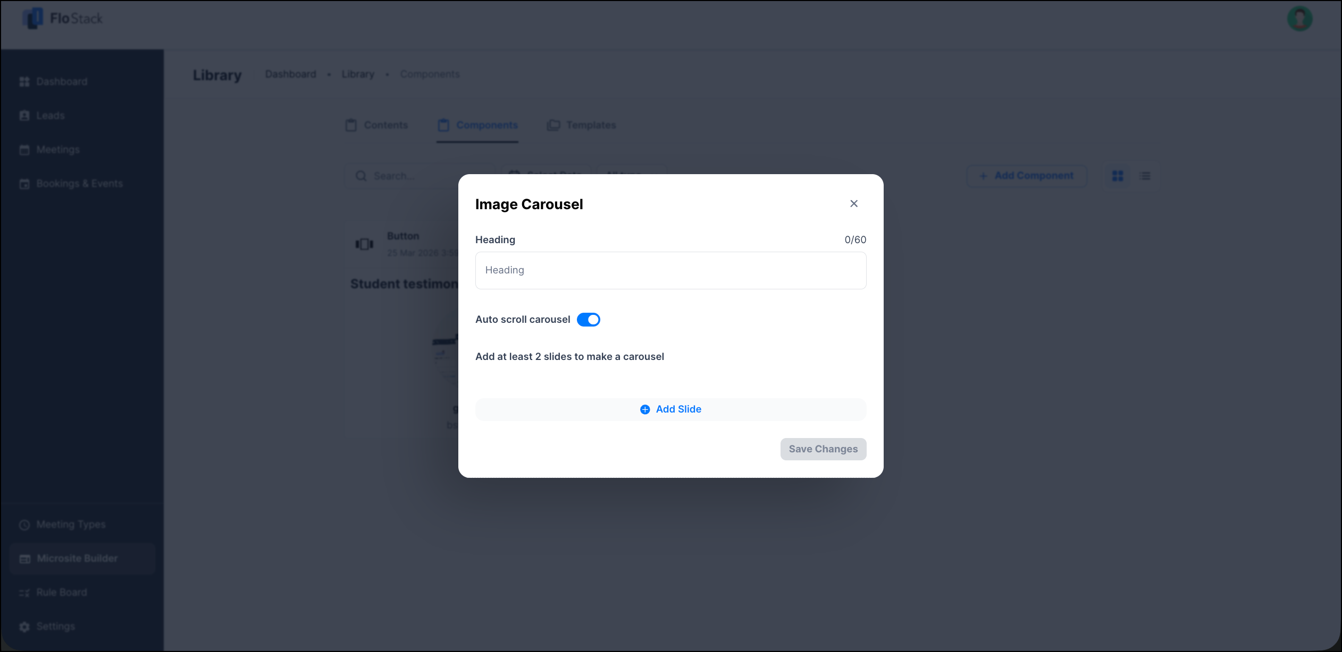Click the Rule Board icon

point(24,593)
